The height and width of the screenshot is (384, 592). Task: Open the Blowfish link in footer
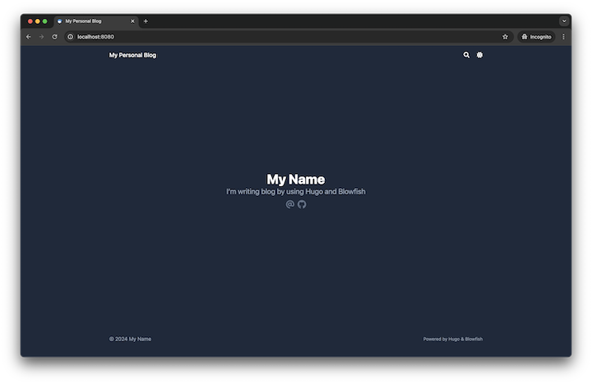474,339
